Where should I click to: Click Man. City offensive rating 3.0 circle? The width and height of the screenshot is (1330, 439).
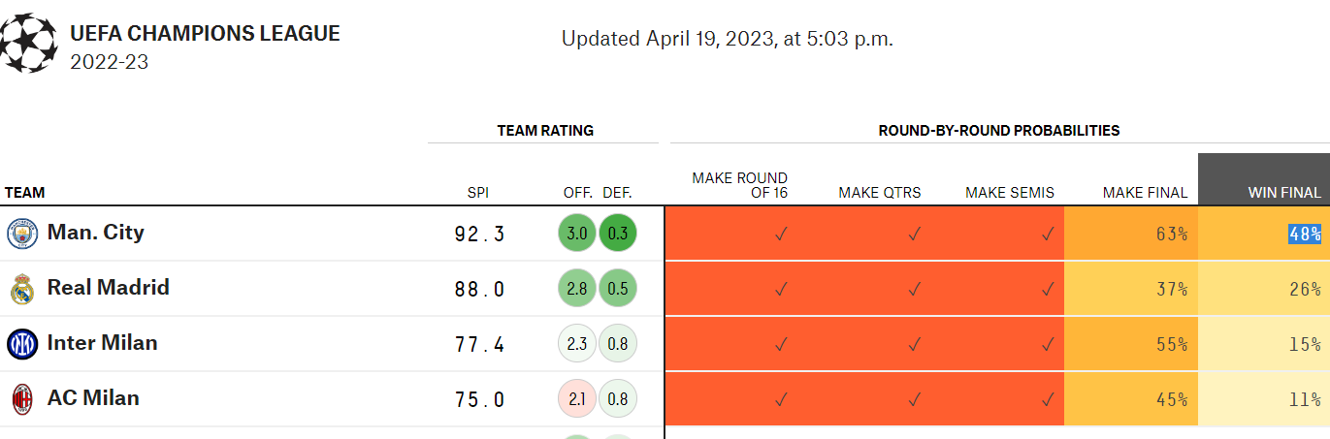coord(577,235)
